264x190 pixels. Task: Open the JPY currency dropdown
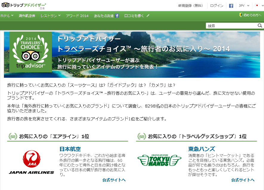coord(244,6)
